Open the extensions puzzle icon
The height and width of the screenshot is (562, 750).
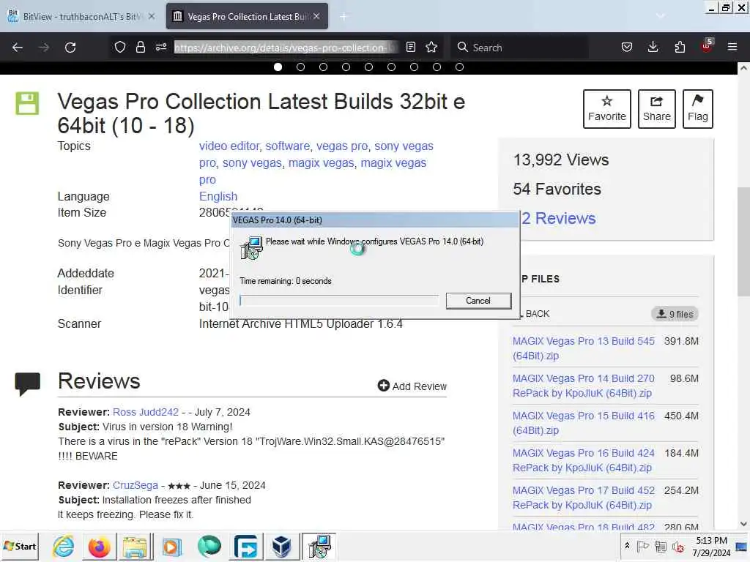pos(680,48)
